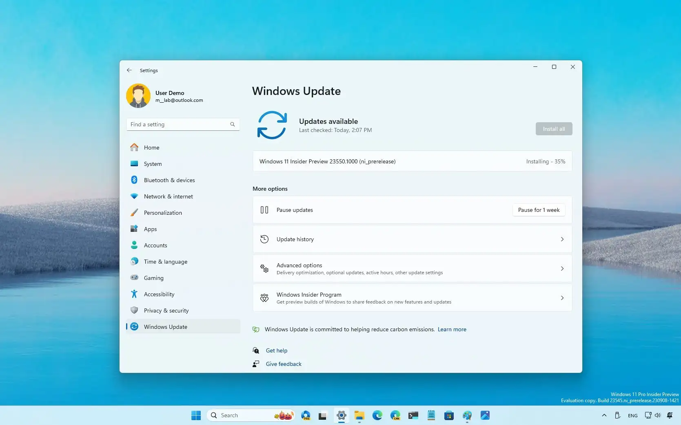Click the Accessibility figure icon
This screenshot has height=425, width=681.
(x=134, y=294)
